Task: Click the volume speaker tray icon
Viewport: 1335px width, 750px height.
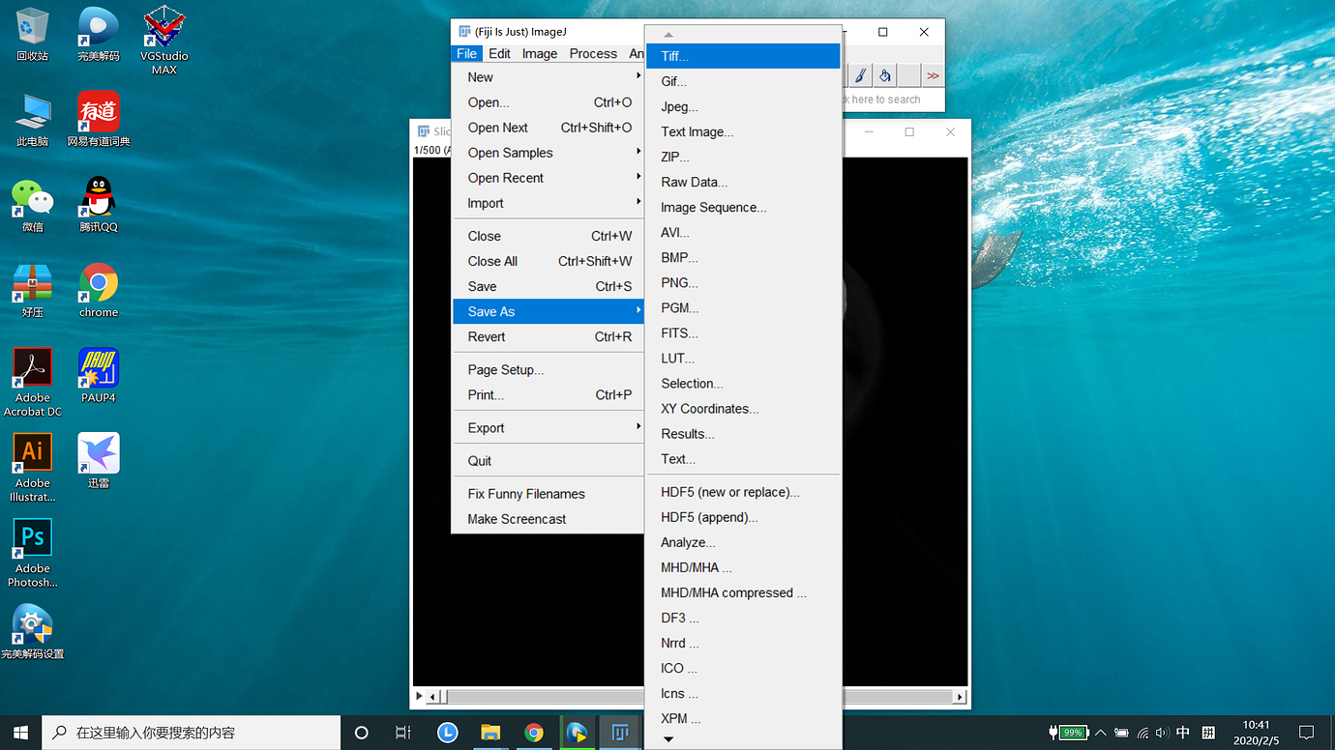Action: point(1162,733)
